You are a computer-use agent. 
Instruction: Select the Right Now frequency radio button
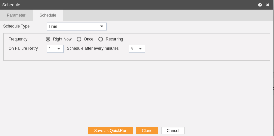click(x=48, y=39)
